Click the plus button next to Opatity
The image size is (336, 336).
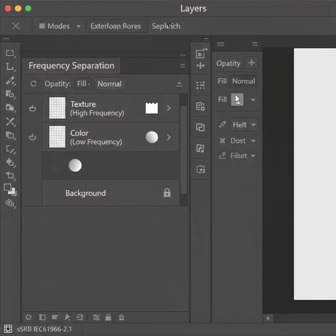tap(251, 63)
